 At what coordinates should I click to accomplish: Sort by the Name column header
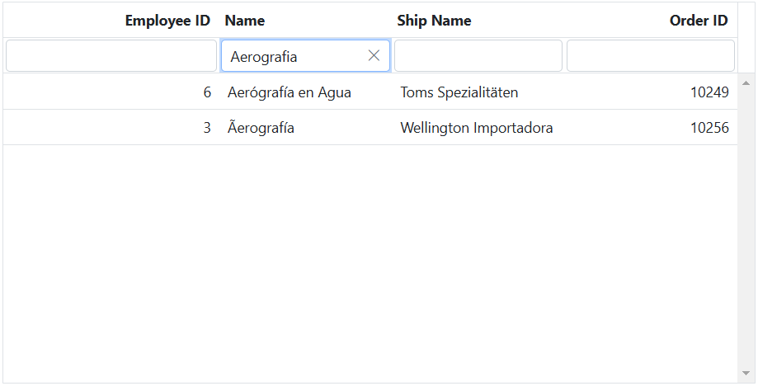coord(245,21)
